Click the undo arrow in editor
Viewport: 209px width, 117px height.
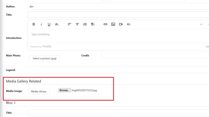201,25
